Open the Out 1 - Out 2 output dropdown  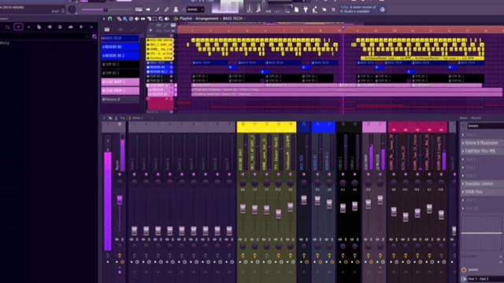(x=485, y=279)
